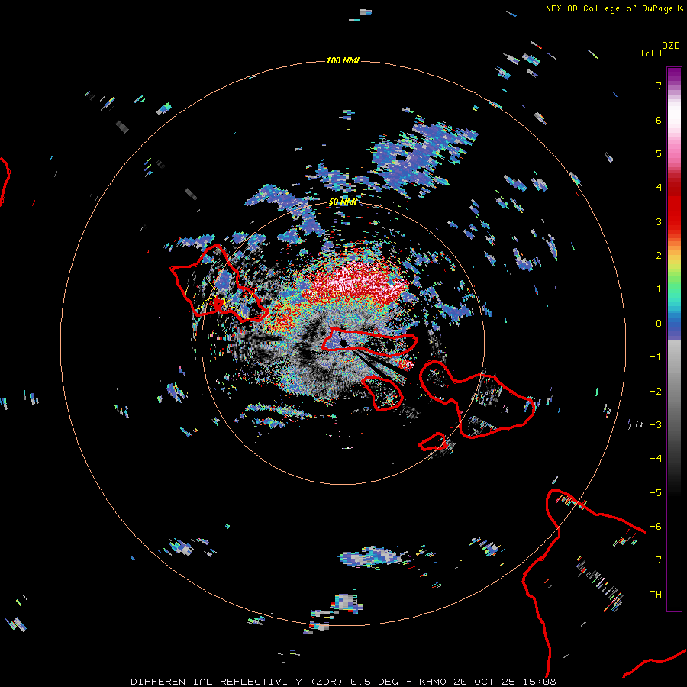This screenshot has height=687, width=687.
Task: Click the 3 value on the color scale
Action: point(659,221)
